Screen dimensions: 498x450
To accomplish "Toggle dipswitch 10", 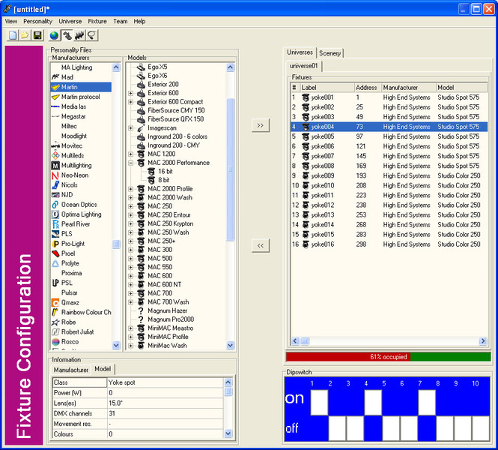I will pyautogui.click(x=481, y=428).
